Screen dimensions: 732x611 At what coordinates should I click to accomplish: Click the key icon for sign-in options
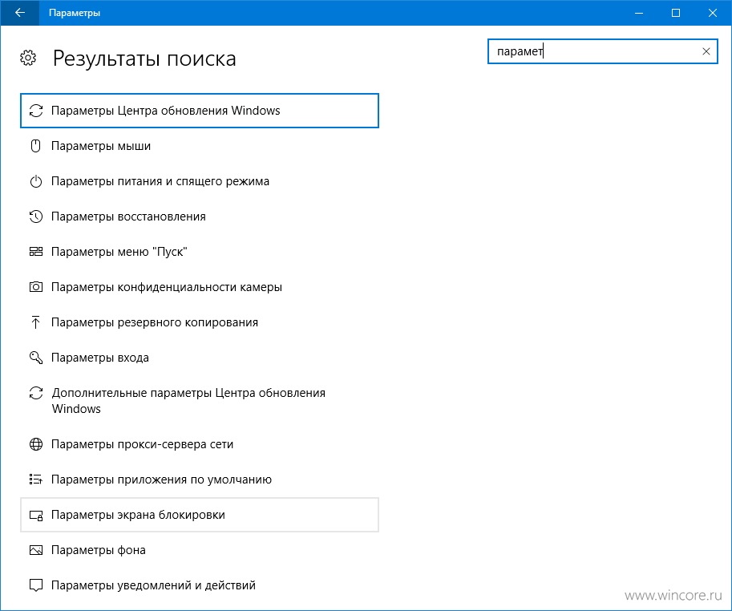click(36, 358)
